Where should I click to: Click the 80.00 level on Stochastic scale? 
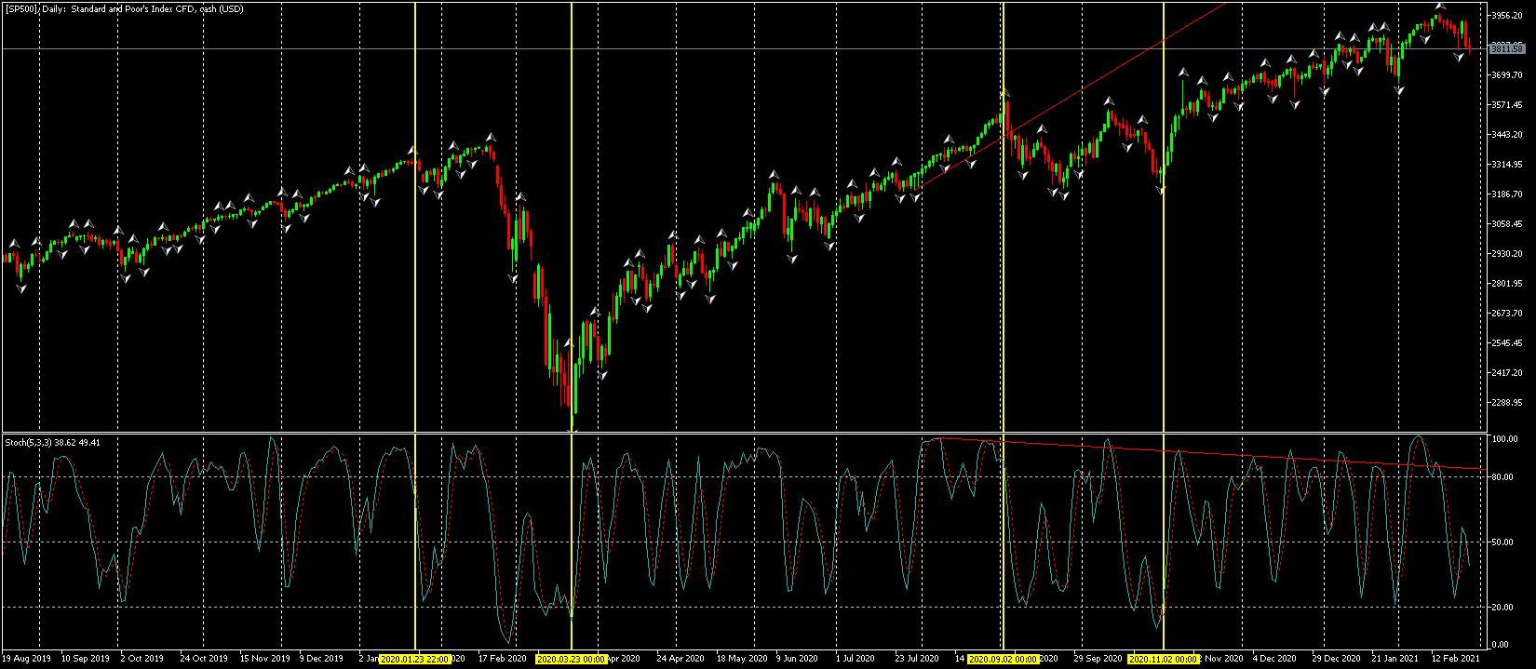(1501, 477)
